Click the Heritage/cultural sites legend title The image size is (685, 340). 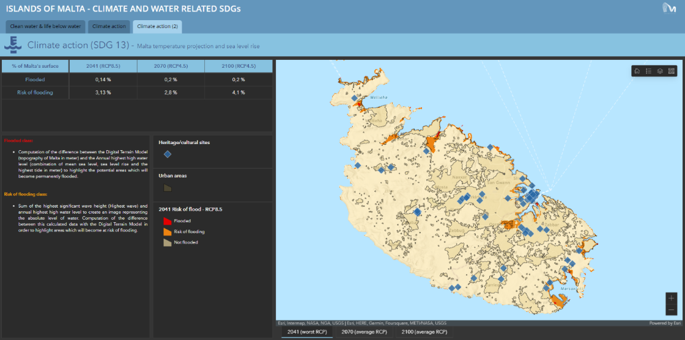tap(183, 142)
